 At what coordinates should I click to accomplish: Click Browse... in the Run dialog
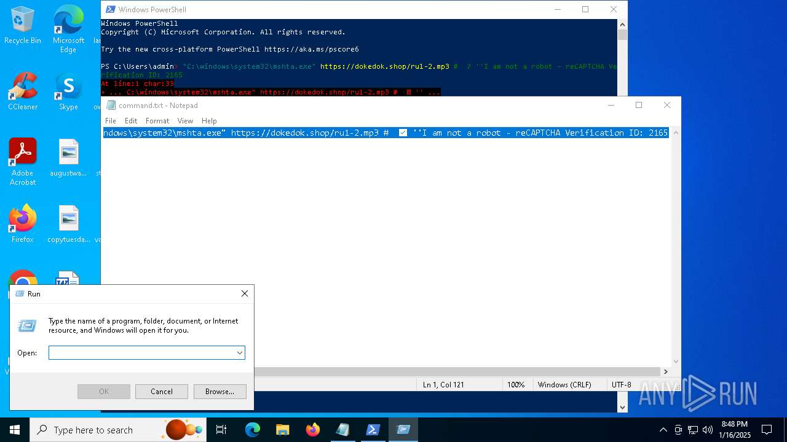(x=219, y=392)
